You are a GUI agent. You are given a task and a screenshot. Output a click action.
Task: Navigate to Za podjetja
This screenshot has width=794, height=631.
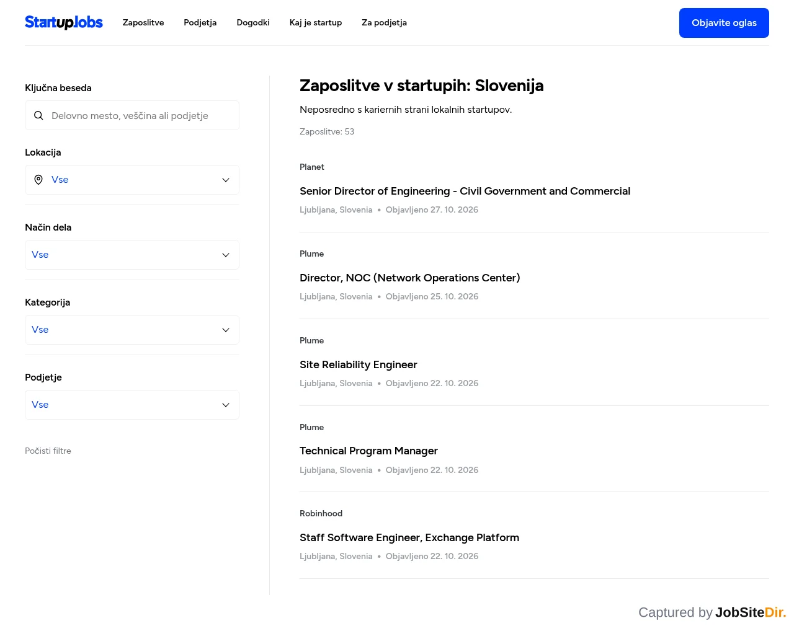pyautogui.click(x=385, y=22)
